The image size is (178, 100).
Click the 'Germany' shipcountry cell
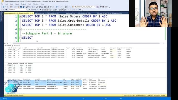(129, 52)
